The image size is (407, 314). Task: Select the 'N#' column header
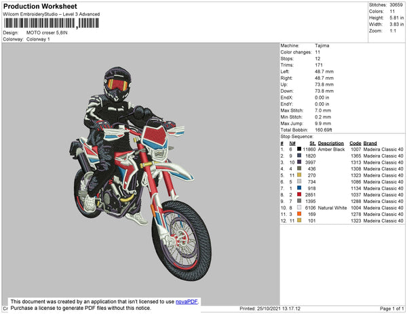click(292, 143)
